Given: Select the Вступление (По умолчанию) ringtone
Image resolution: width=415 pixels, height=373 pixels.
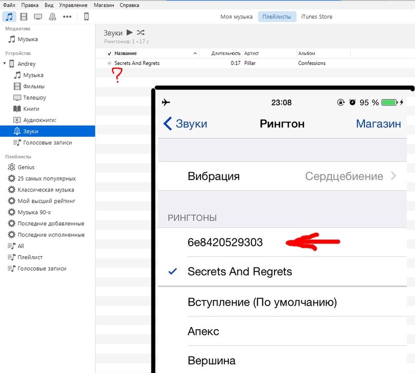Looking at the screenshot, I should coord(282,302).
